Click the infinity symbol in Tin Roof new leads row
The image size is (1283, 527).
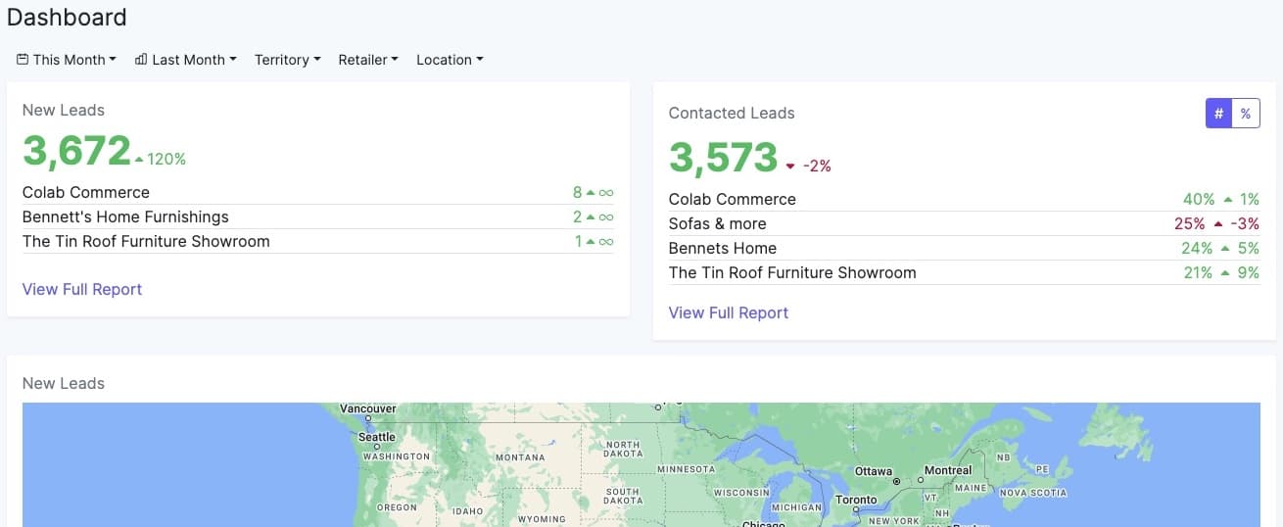click(606, 242)
